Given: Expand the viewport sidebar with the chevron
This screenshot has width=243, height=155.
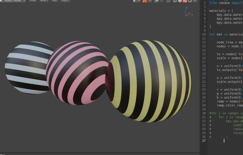Looking at the screenshot, I should (199, 9).
